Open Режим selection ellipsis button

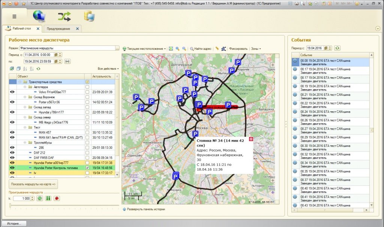117,48
